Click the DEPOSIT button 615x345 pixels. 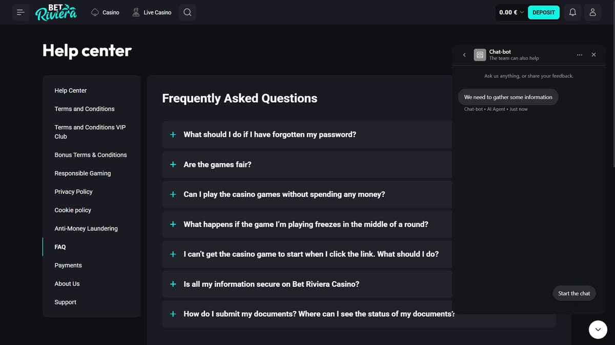[544, 12]
